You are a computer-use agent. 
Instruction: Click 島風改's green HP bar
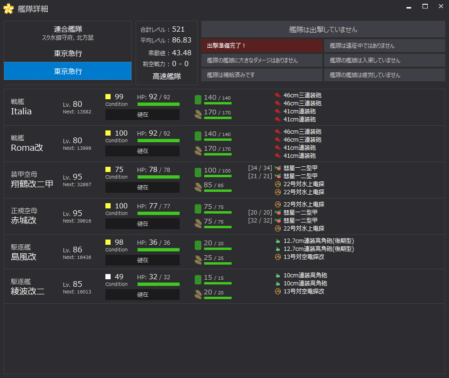[x=158, y=249]
